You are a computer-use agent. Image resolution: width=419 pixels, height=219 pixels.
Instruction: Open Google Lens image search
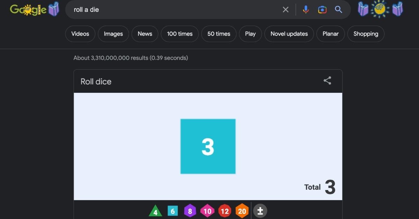(322, 10)
